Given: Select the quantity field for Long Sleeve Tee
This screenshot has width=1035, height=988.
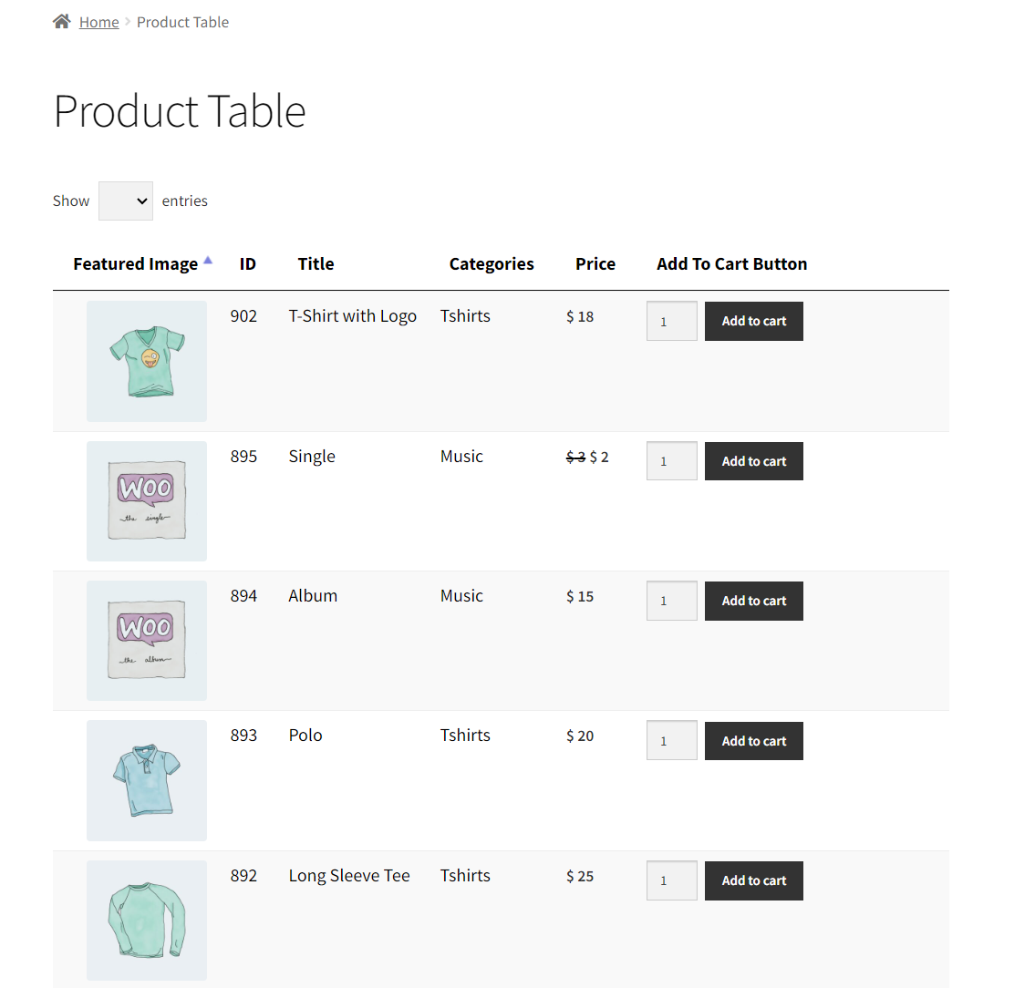Looking at the screenshot, I should click(671, 880).
